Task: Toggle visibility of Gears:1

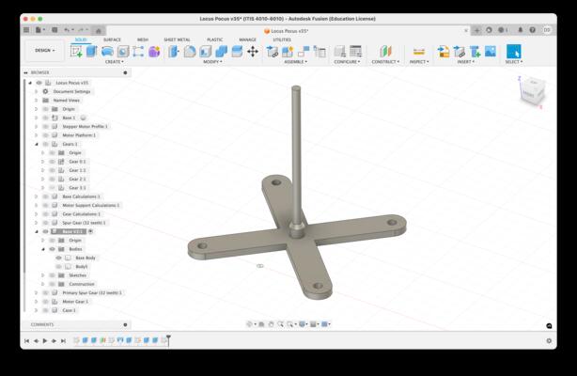Action: click(x=46, y=144)
